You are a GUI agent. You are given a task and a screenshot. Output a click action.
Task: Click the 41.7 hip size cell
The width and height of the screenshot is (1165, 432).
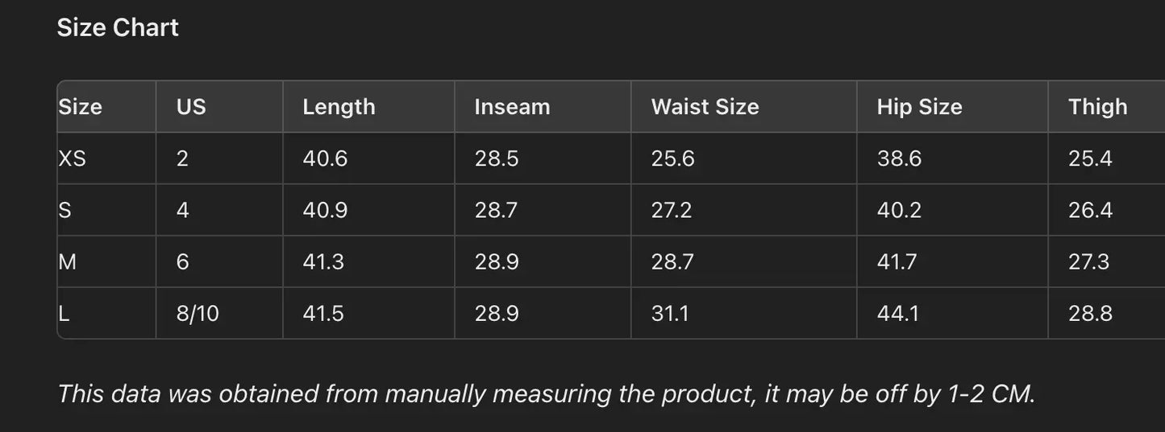click(897, 261)
